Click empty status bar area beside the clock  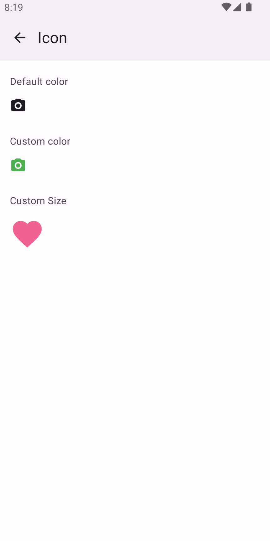point(122,7)
